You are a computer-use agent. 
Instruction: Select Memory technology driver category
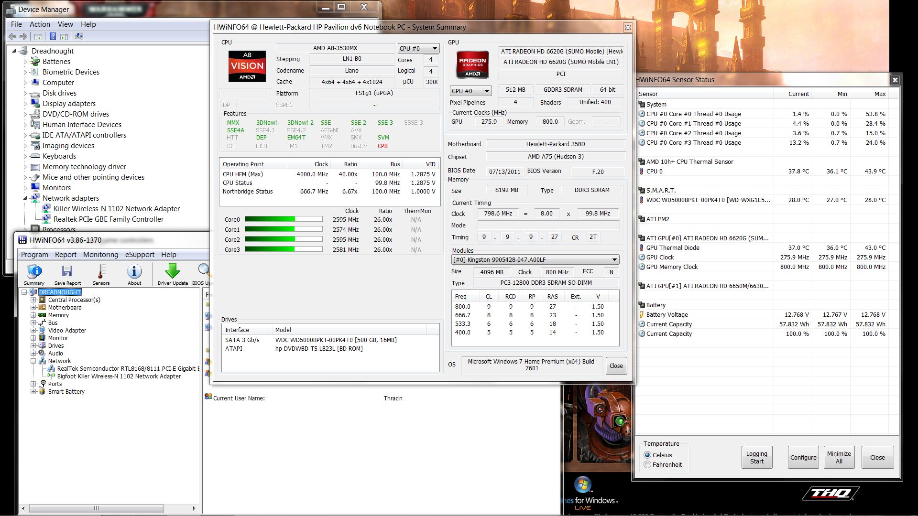84,167
